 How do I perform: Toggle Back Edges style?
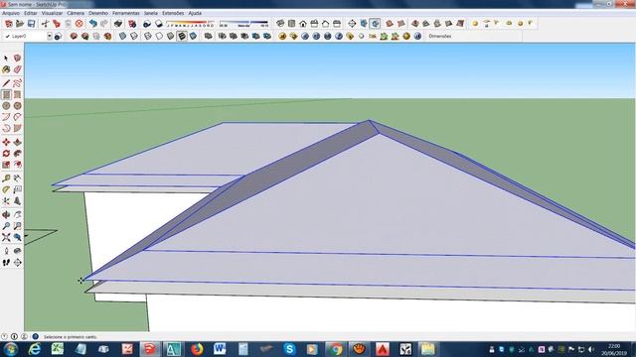[134, 36]
